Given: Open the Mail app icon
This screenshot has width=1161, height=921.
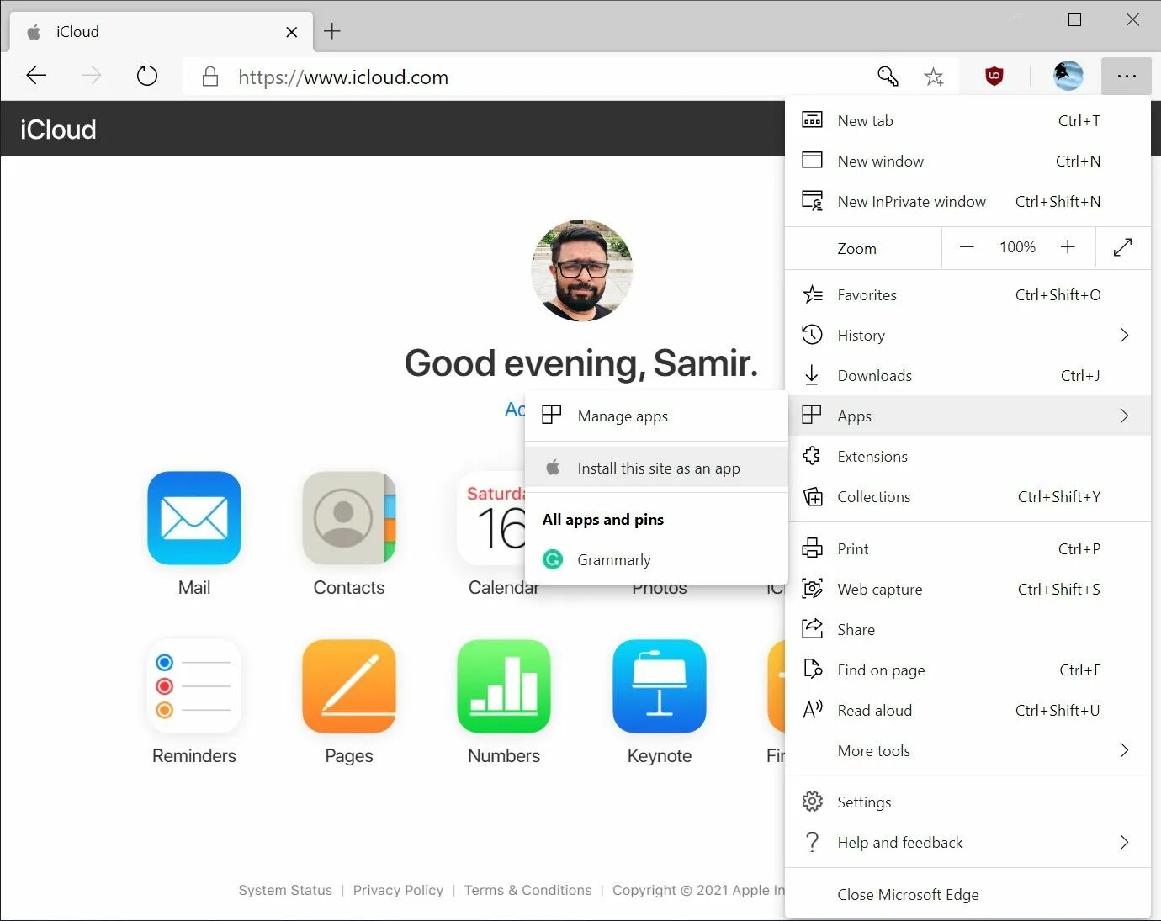Looking at the screenshot, I should click(x=194, y=518).
